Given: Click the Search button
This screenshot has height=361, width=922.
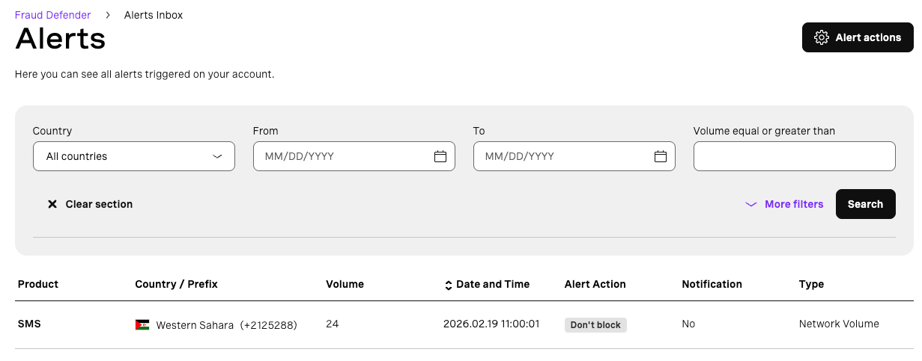Looking at the screenshot, I should [x=865, y=204].
